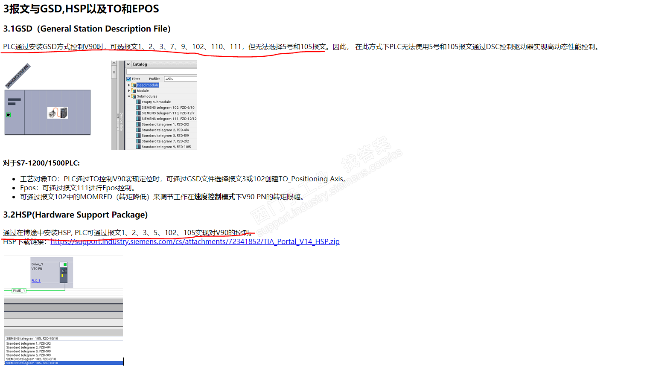Viewport: 650px width, 372px height.
Task: Click the PN/IE_1 network label
Action: click(19, 291)
